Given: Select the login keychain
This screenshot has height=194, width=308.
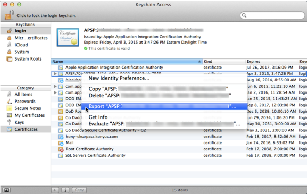Looking at the screenshot, I should tap(26, 31).
